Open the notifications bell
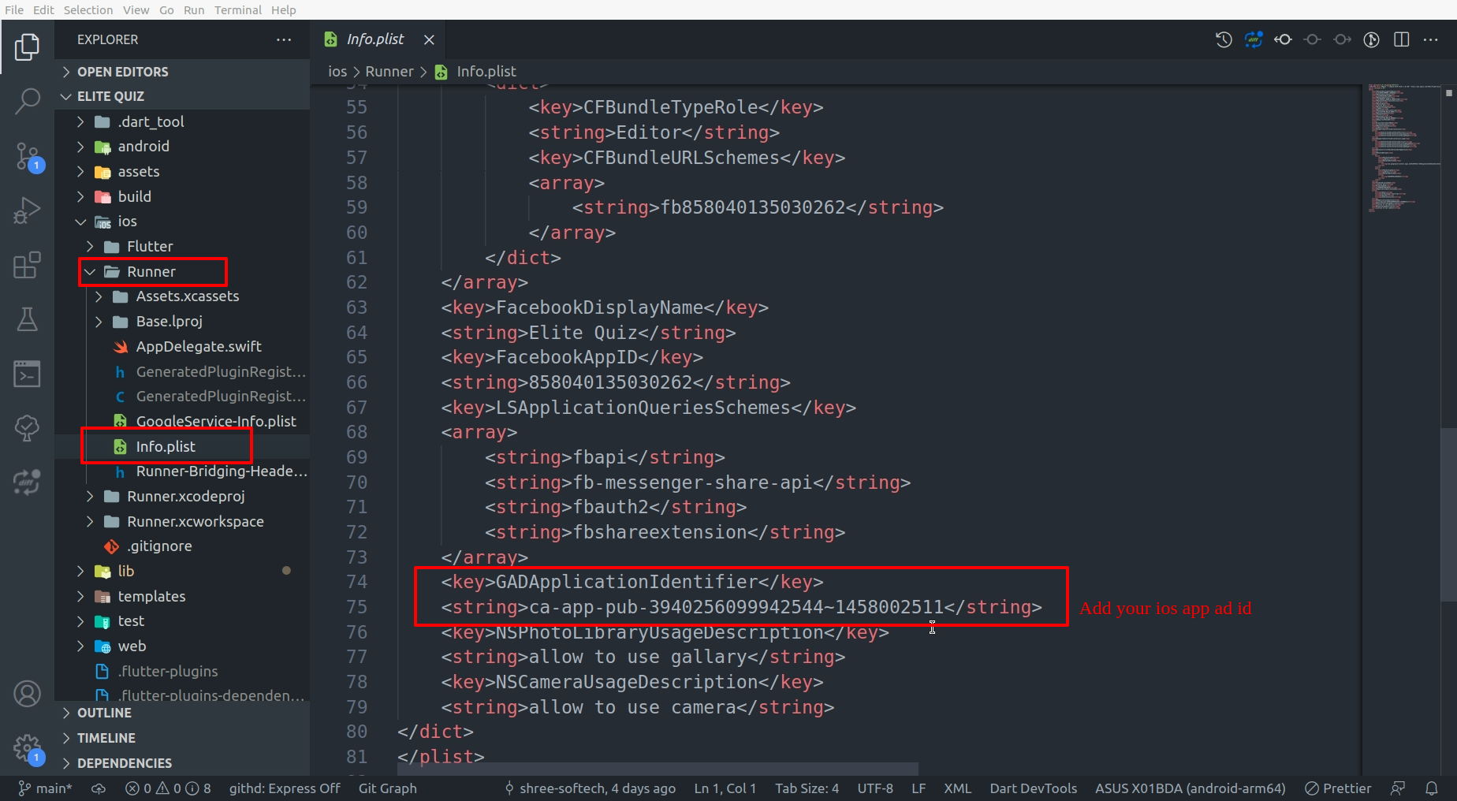The image size is (1457, 801). [x=1431, y=788]
